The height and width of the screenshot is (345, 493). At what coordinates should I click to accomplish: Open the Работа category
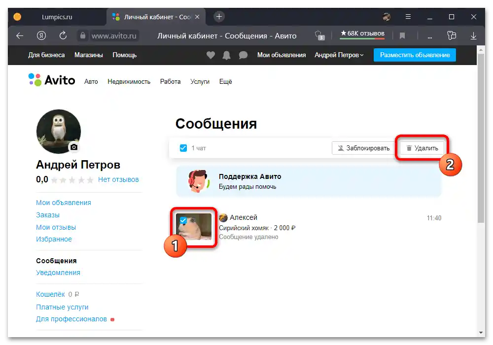tap(170, 82)
